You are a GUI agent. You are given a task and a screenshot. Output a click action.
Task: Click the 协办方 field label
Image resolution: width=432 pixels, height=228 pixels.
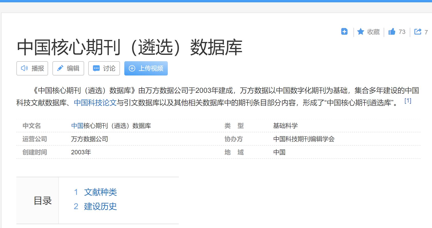234,139
